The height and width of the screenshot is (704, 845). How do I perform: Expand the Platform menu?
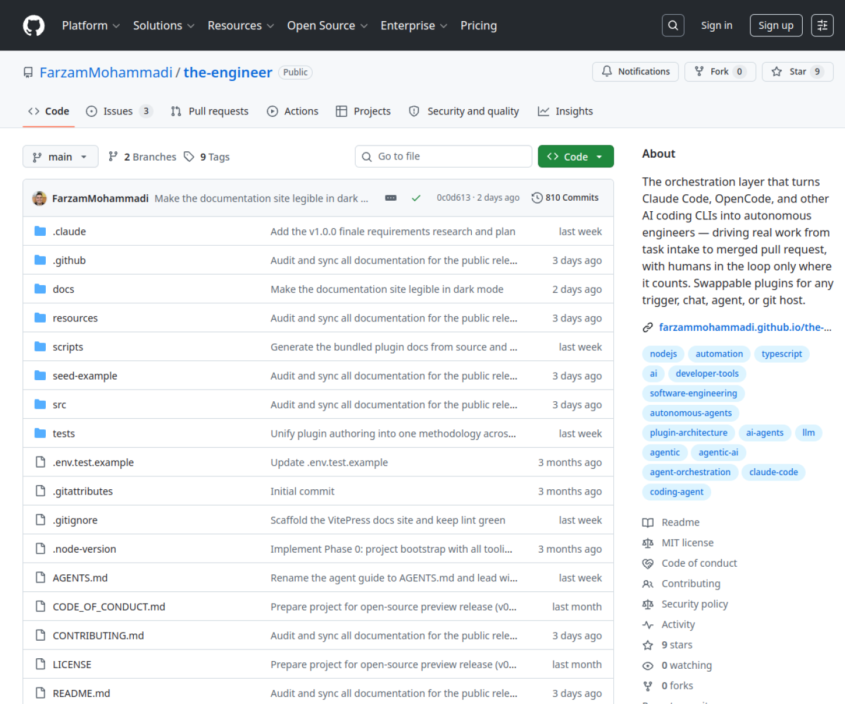(91, 25)
